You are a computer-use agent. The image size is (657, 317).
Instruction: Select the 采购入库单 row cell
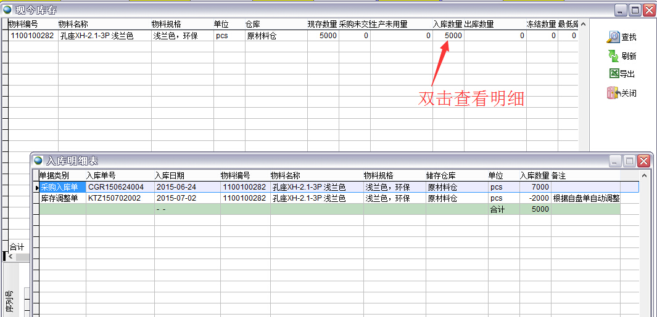click(62, 187)
